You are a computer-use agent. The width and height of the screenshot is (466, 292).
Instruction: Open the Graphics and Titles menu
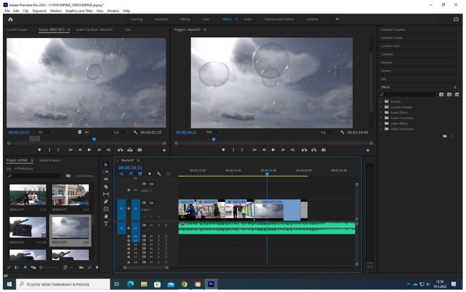coord(79,11)
